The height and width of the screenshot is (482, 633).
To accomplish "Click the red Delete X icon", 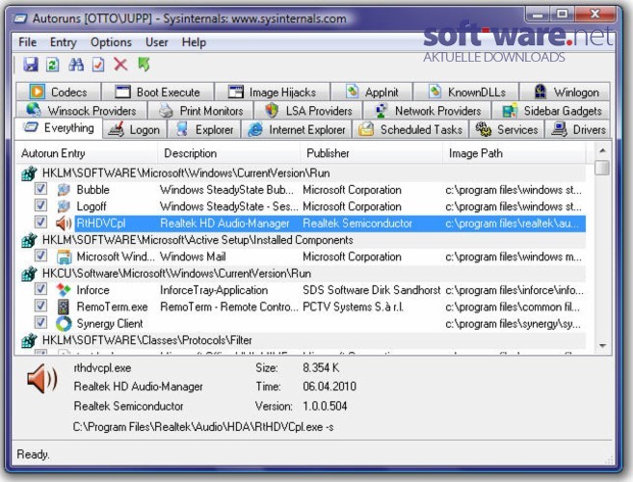I will 120,65.
